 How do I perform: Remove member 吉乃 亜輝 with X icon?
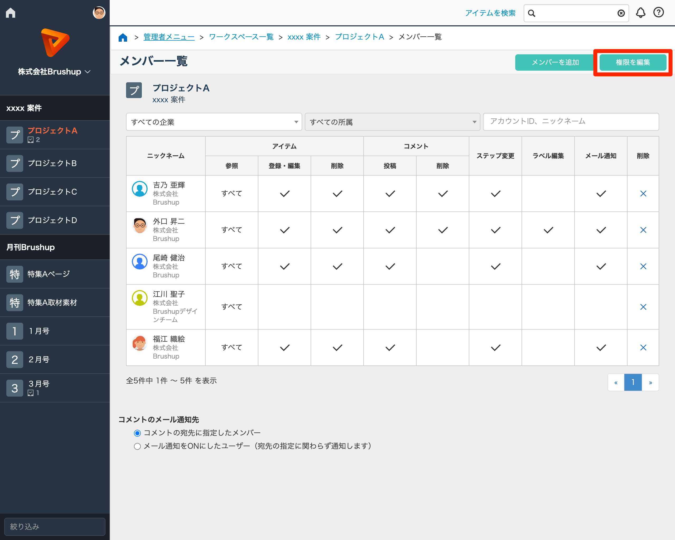click(x=643, y=194)
